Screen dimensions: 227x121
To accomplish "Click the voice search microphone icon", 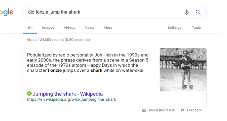I will (x=187, y=12).
